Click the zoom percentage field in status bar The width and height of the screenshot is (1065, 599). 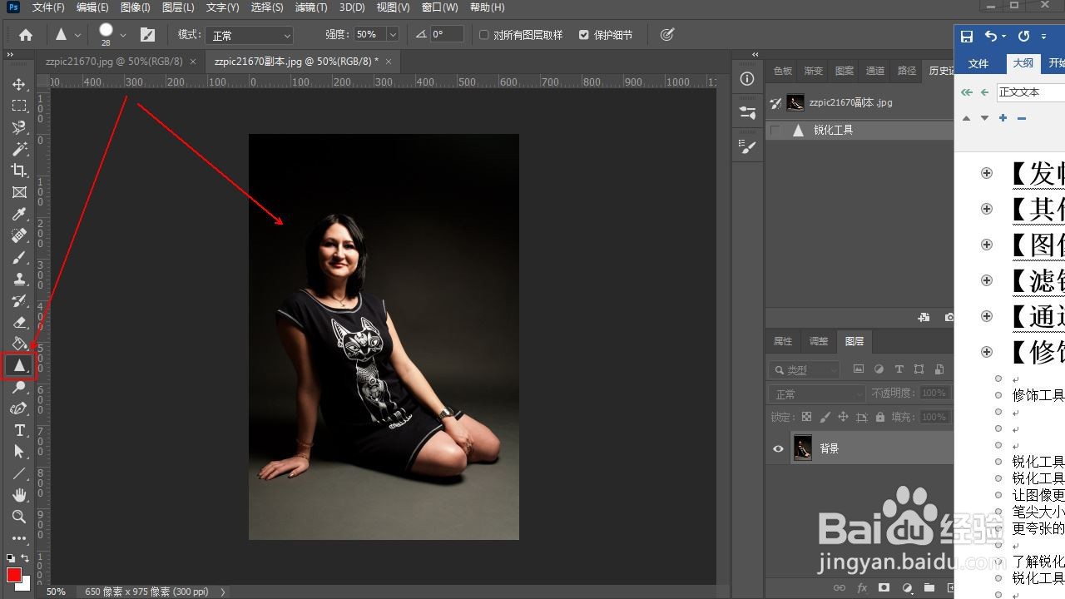click(x=56, y=592)
